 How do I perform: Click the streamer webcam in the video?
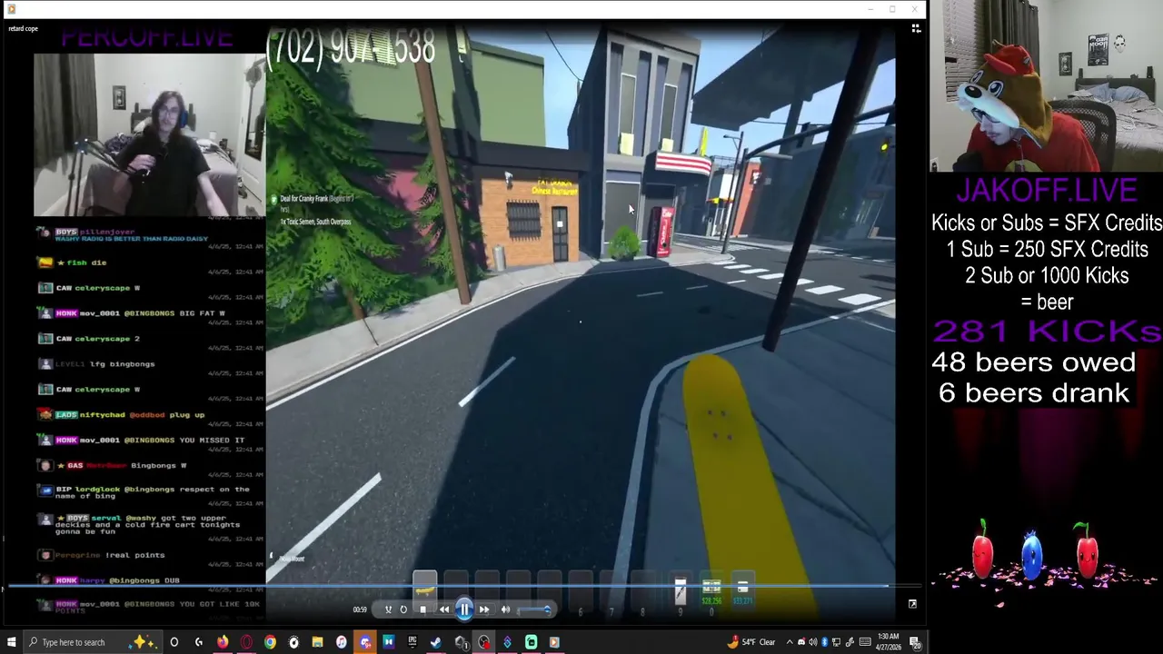click(x=149, y=135)
